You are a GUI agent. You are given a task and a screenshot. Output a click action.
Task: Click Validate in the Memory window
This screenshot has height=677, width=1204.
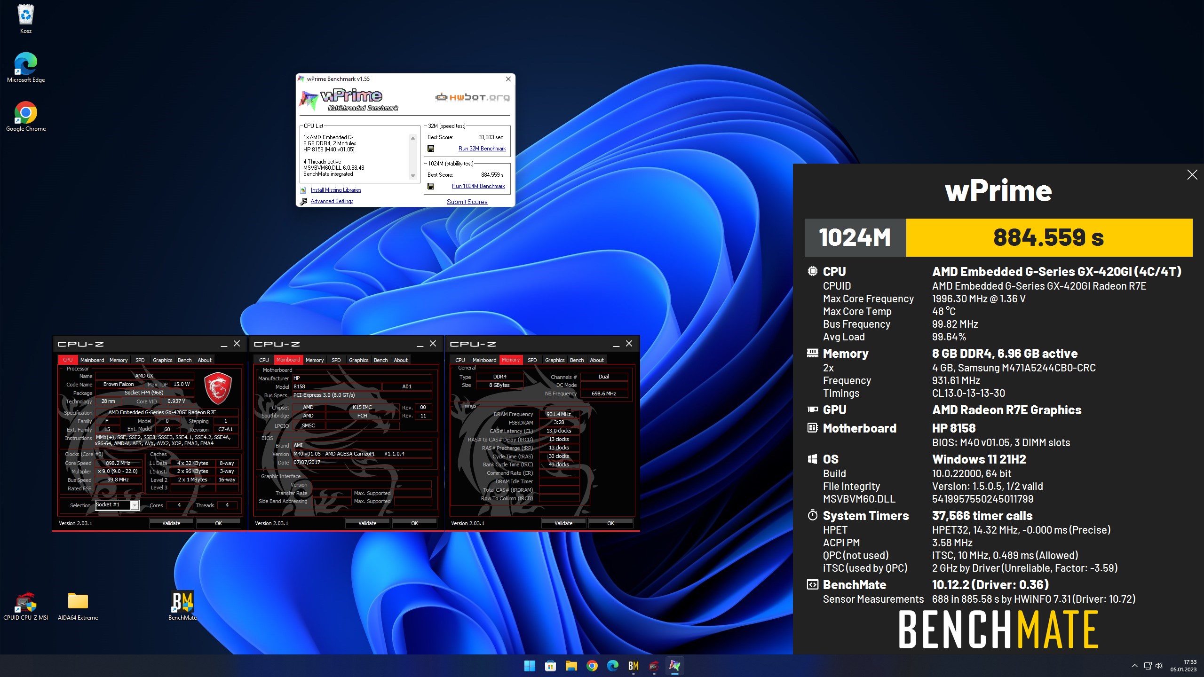(563, 523)
